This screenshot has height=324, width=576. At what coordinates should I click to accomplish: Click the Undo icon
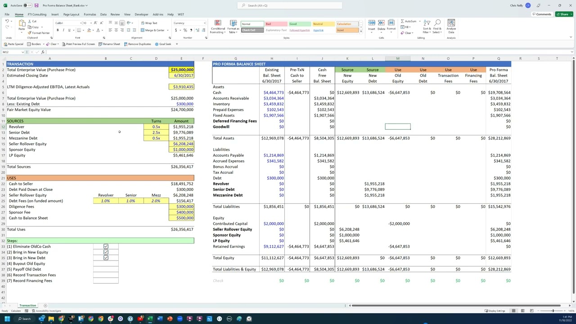[x=7, y=22]
